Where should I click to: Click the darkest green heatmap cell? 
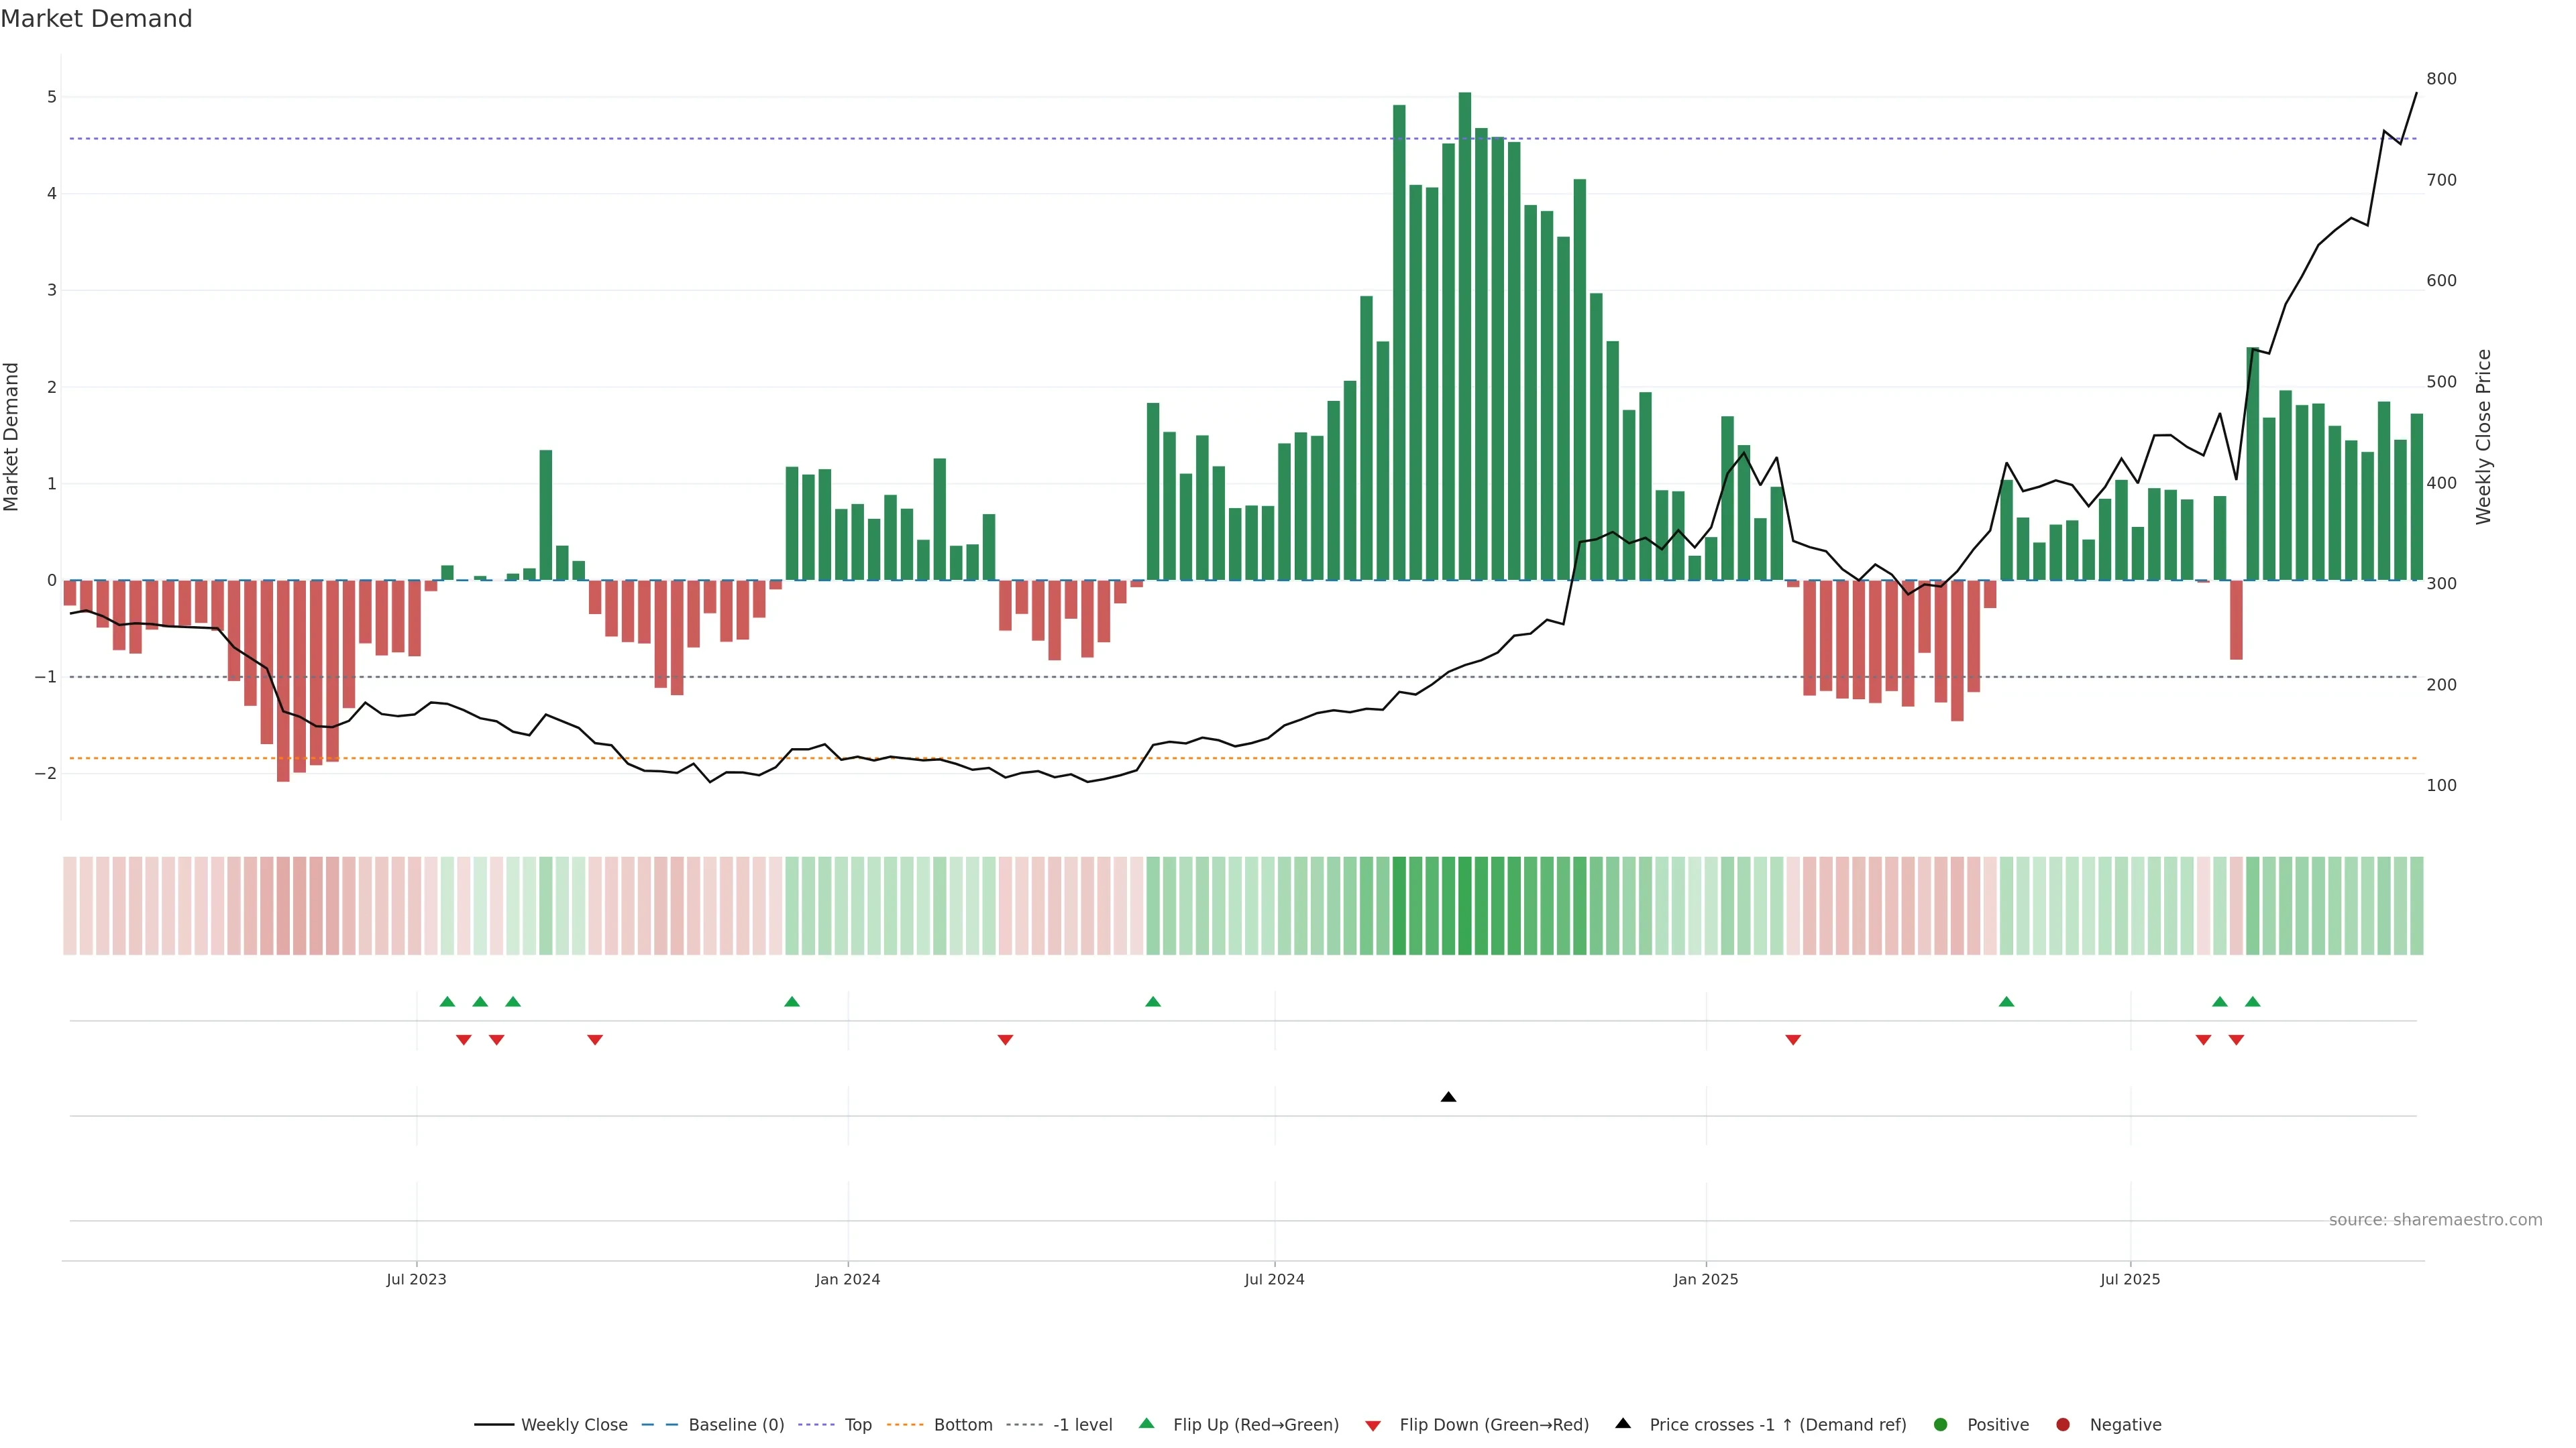click(1465, 906)
